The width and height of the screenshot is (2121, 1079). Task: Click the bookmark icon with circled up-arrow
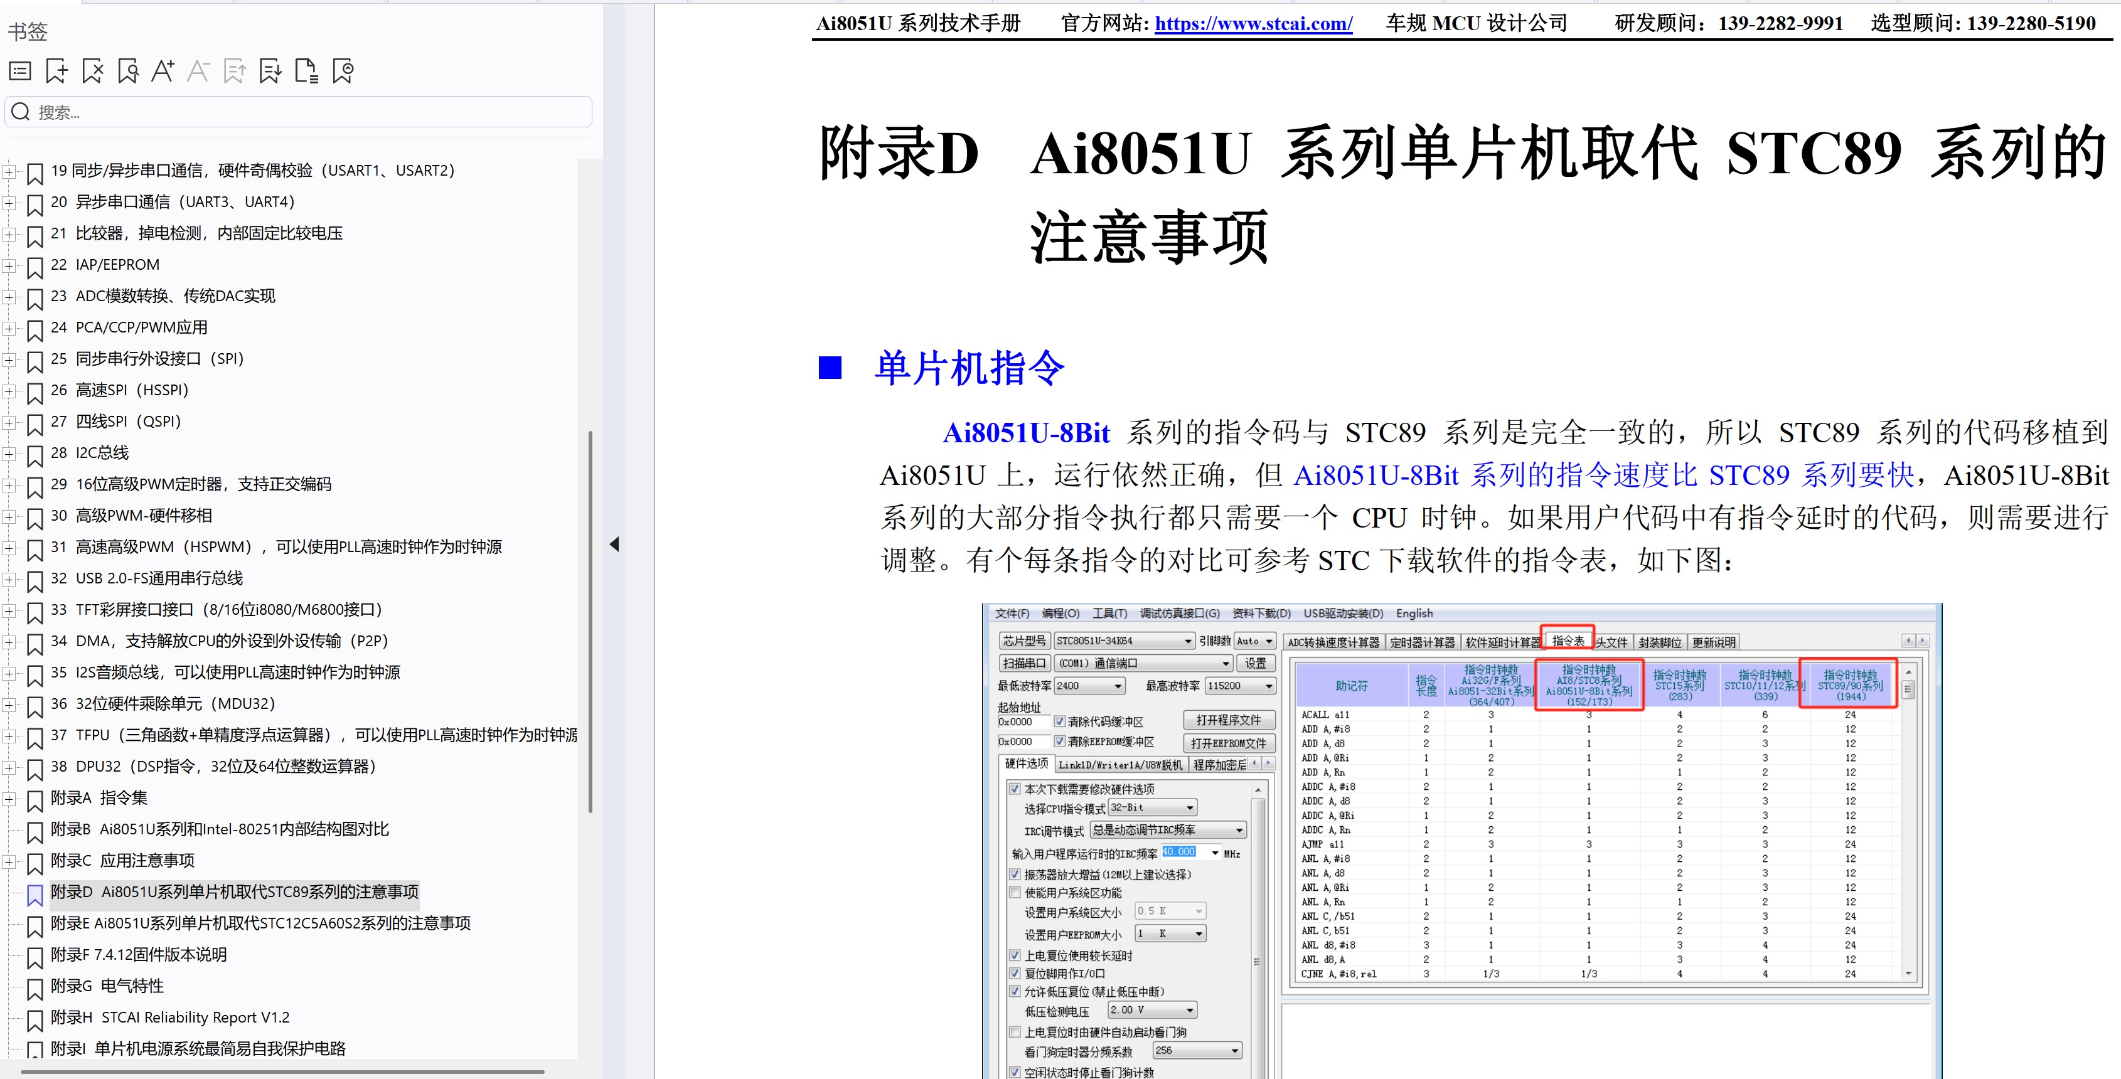click(x=343, y=72)
